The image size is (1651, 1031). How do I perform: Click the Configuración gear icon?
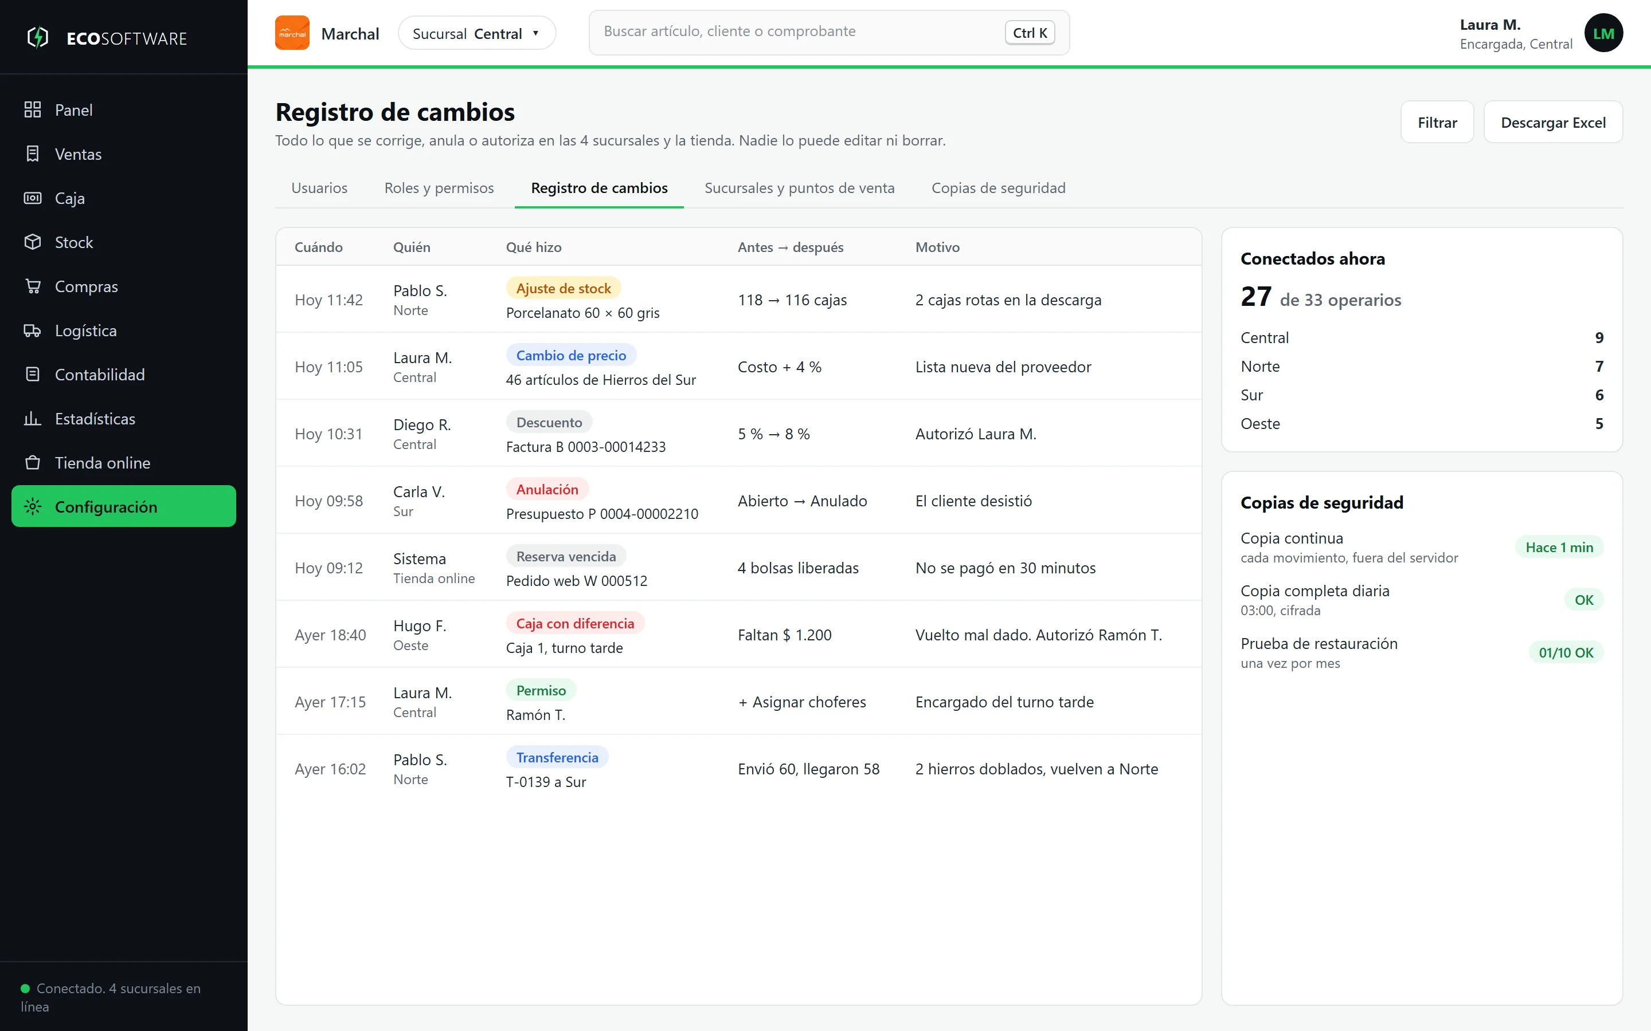[x=33, y=507]
